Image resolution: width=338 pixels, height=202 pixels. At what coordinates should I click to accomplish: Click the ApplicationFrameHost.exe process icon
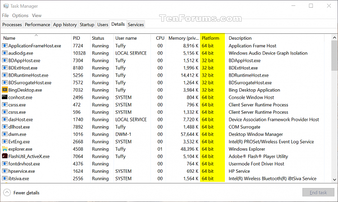pyautogui.click(x=5, y=46)
